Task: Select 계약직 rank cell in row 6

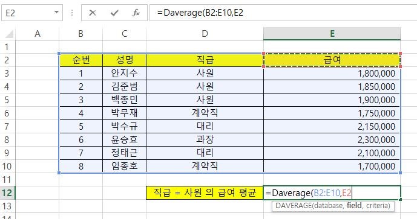Action: (x=205, y=113)
